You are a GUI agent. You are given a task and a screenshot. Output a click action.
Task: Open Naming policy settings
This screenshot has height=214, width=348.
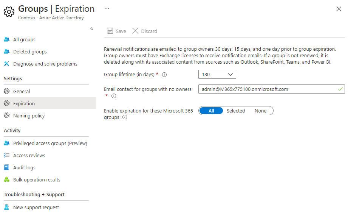[29, 116]
